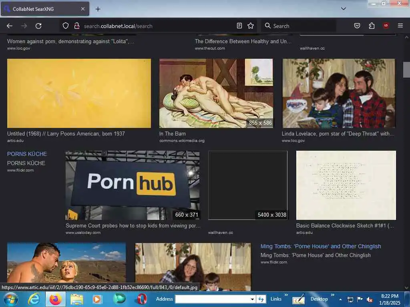Click the blue PORNS KÜCHE link
This screenshot has height=307, width=410.
pos(27,154)
